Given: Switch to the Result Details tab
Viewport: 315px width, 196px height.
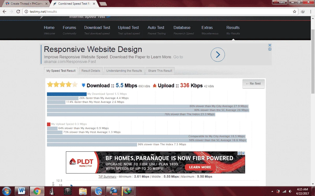Looking at the screenshot, I should [91, 71].
